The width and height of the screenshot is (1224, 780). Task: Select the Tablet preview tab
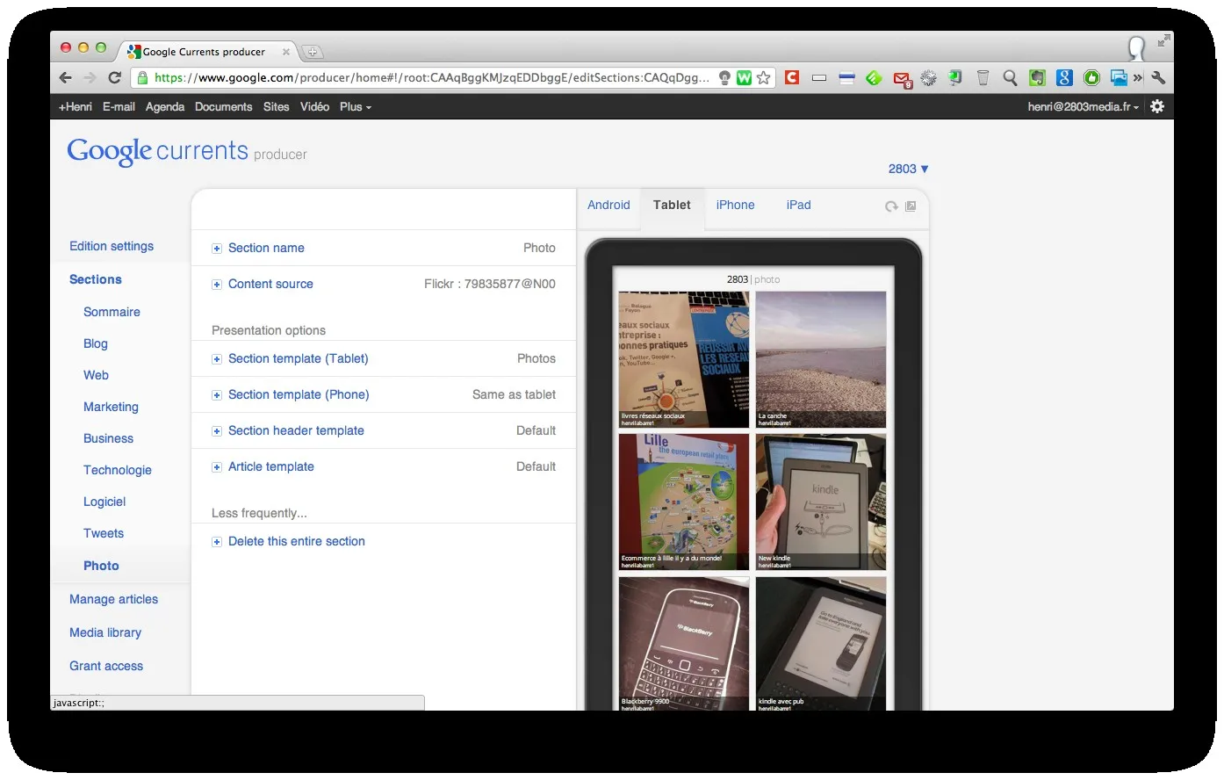(x=672, y=205)
